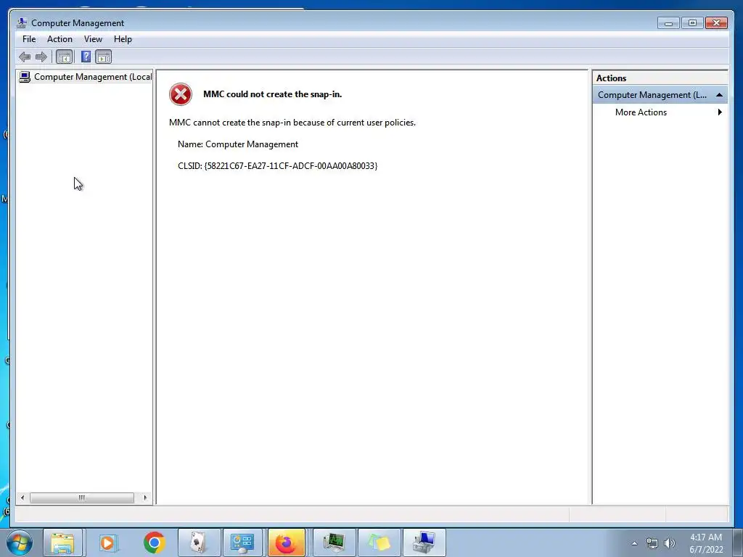This screenshot has height=557, width=743.
Task: Click the 'current user policies' message line
Action: (292, 123)
